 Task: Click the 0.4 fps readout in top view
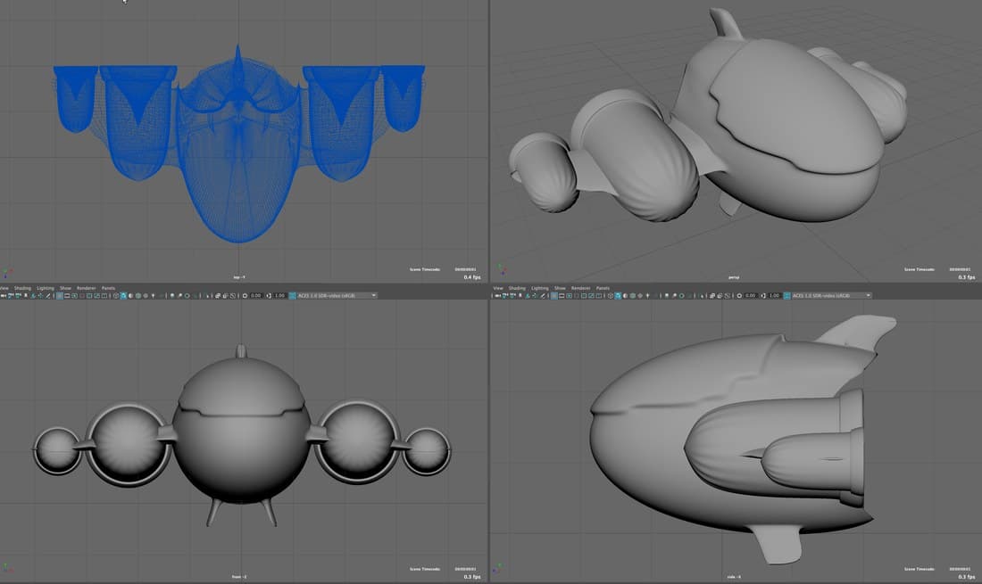pos(472,277)
